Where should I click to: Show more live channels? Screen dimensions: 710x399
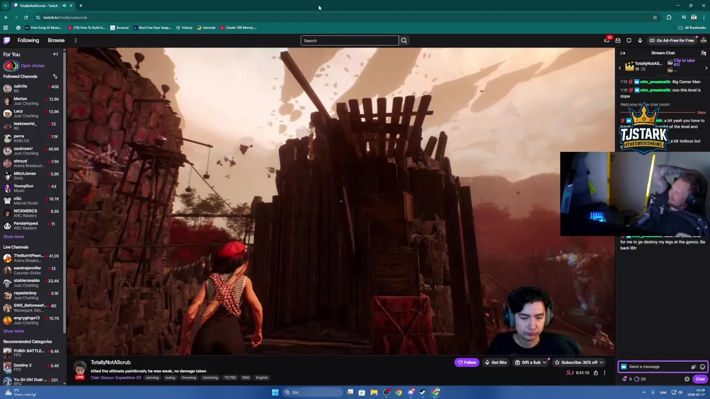point(14,331)
